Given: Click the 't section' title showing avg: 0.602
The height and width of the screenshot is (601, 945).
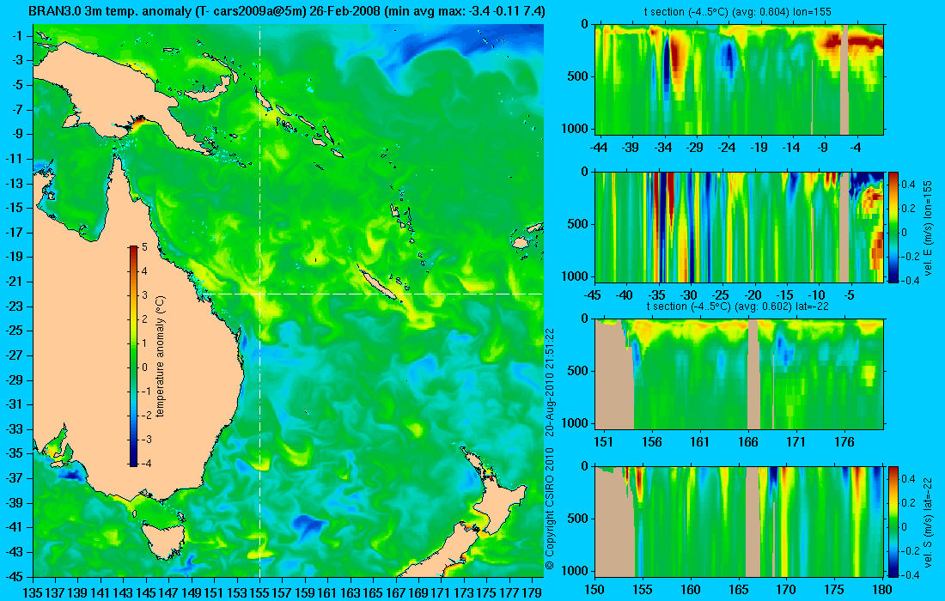Looking at the screenshot, I should 738,307.
